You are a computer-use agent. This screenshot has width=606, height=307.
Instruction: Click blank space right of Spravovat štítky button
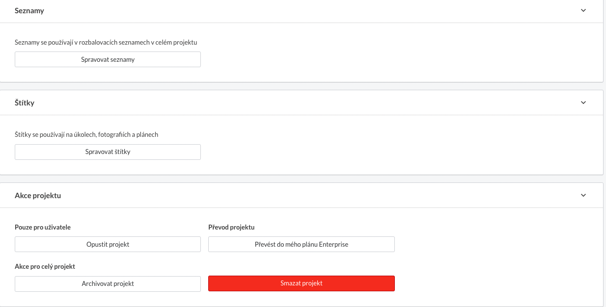point(393,152)
